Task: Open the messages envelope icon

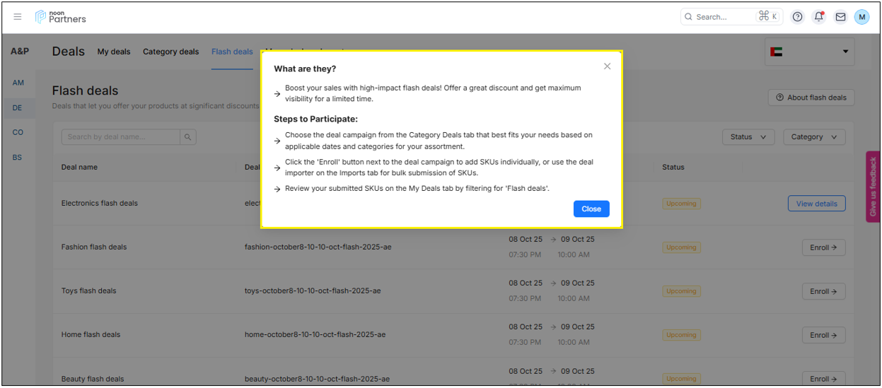Action: click(840, 17)
